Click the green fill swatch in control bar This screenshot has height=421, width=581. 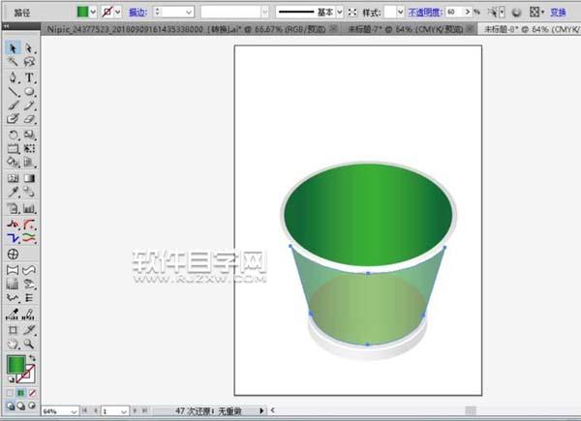click(82, 13)
